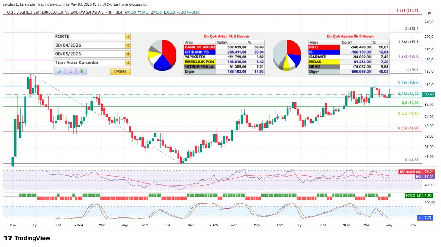This screenshot has height=247, width=441.
Task: Click the 2024 label on time axis
Action: [x=79, y=225]
